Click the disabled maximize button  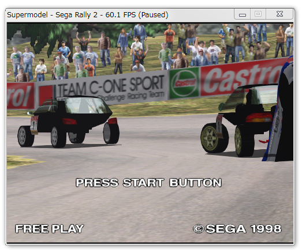pos(258,14)
